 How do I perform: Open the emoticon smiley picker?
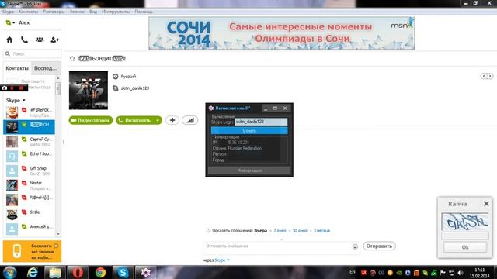pos(355,246)
